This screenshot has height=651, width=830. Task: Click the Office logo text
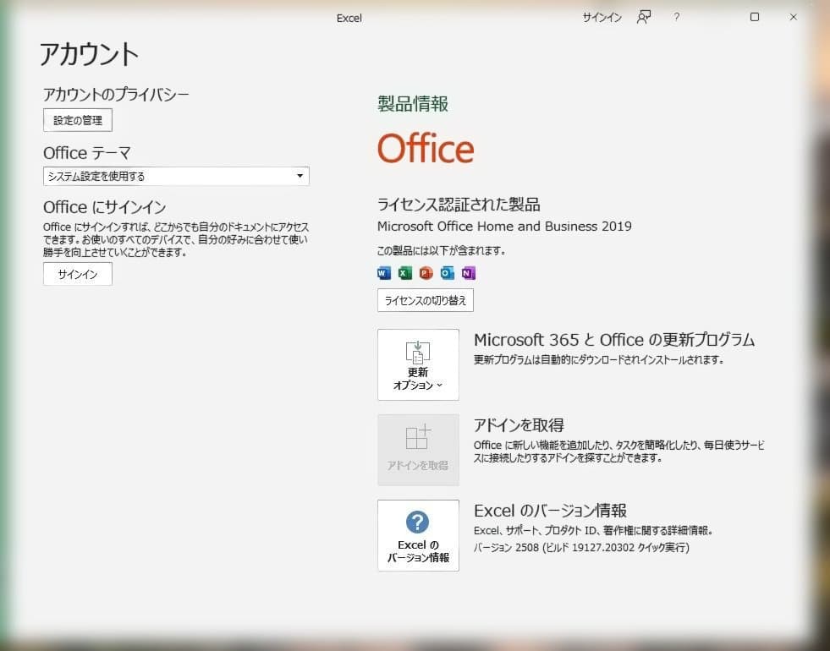click(x=426, y=149)
